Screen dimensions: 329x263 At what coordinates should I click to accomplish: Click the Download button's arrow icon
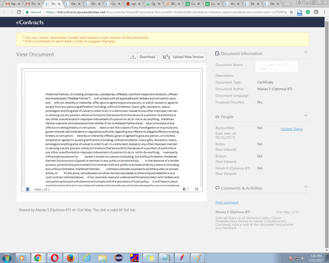133,57
